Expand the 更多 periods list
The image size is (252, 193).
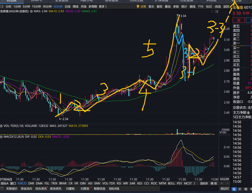pos(103,7)
